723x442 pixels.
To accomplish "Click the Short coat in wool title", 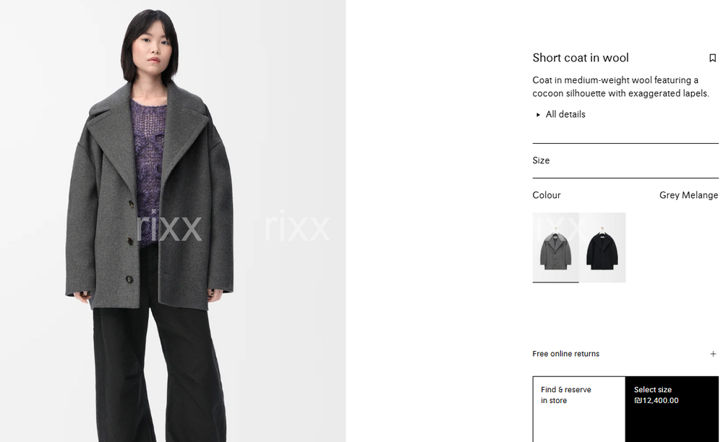I will click(x=581, y=58).
